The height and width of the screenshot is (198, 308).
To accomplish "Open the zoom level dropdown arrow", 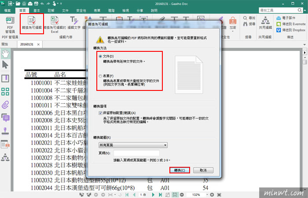I will [x=207, y=194].
